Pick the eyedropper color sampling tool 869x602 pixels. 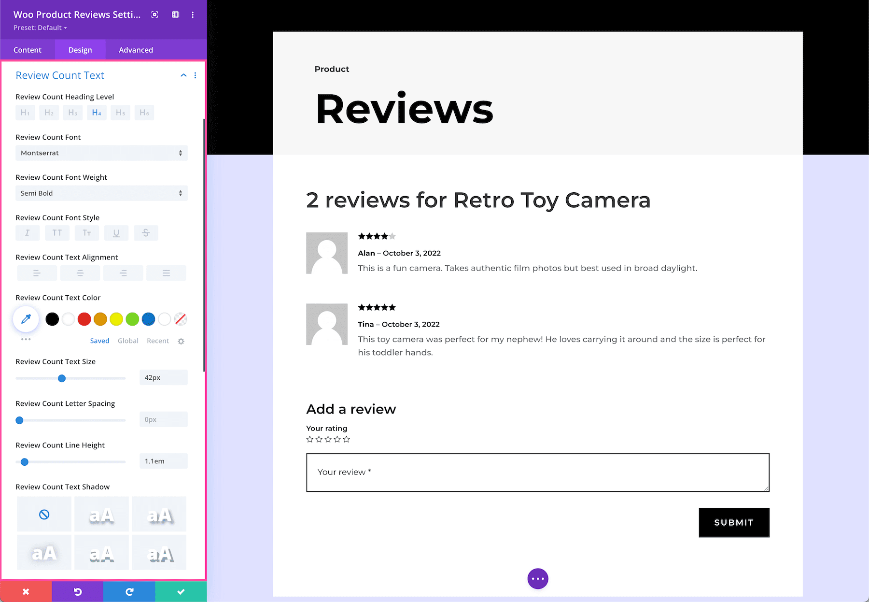click(x=26, y=319)
